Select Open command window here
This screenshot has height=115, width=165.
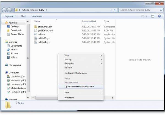tap(81, 87)
